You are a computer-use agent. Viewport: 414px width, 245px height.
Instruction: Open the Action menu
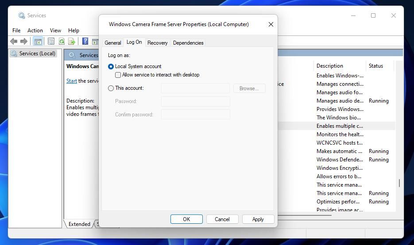click(35, 31)
